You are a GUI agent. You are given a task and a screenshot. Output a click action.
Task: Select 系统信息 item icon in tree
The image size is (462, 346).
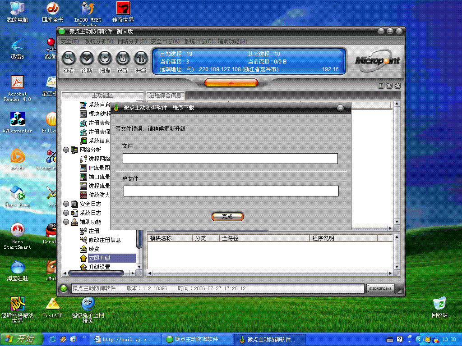click(83, 141)
